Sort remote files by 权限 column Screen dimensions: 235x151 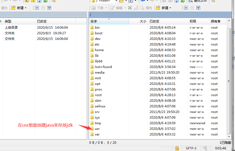pos(199,21)
